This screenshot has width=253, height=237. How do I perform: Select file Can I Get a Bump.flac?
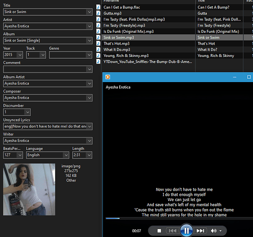pos(122,7)
